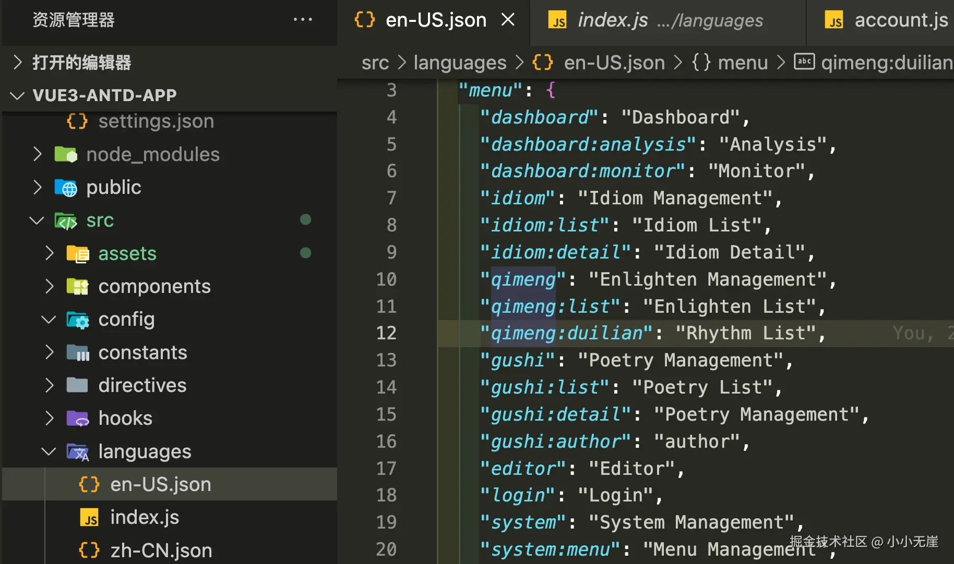Click the en-US.json breadcrumb segment

pyautogui.click(x=614, y=63)
